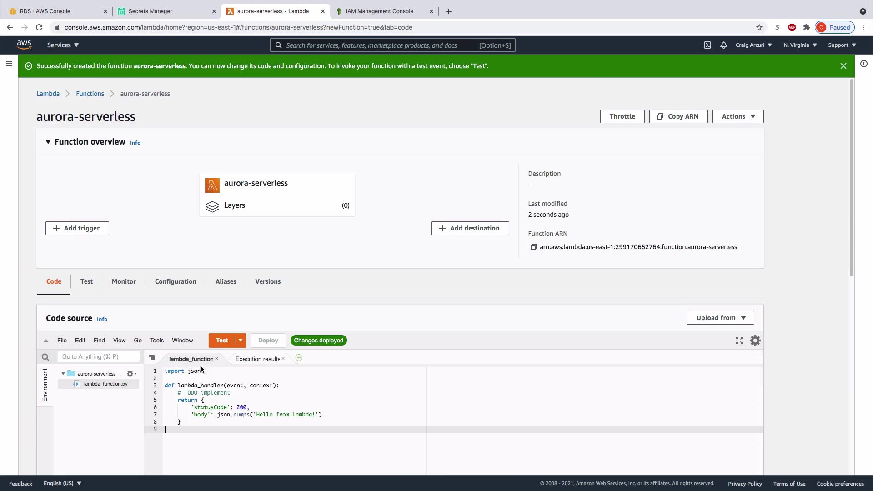Open the Tools menu in the editor
873x491 pixels.
[x=157, y=341]
